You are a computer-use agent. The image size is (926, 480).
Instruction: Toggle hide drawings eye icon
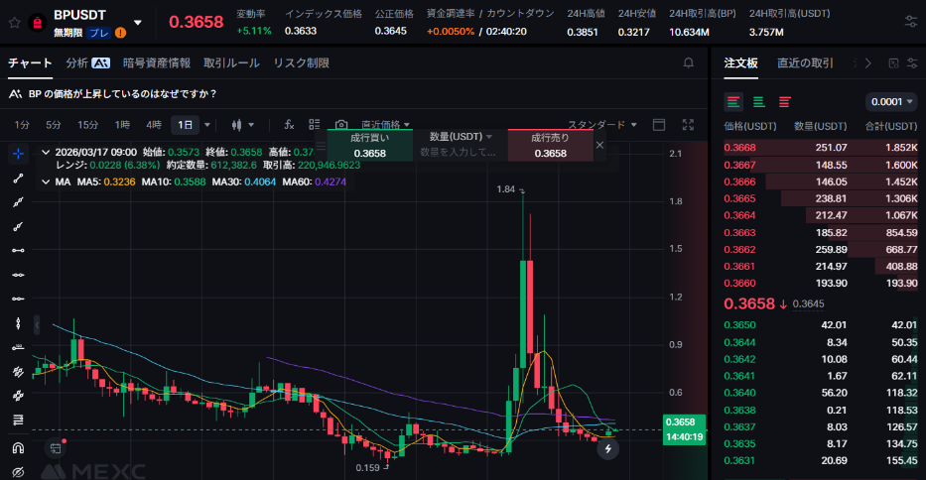click(x=18, y=470)
